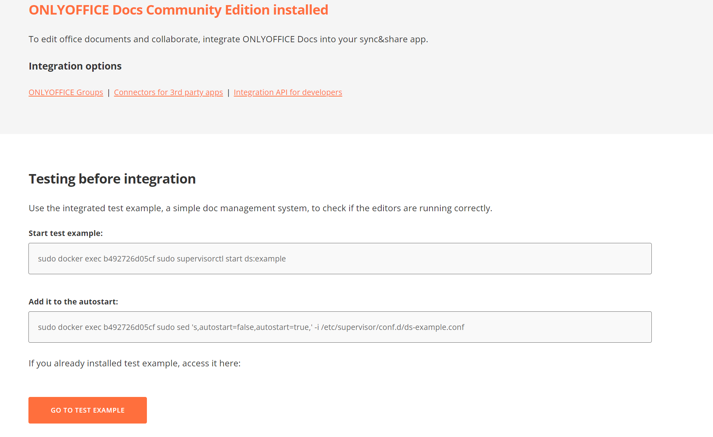Click separator between Groups and Connectors links
Screen dimensions: 713x437
pyautogui.click(x=109, y=92)
